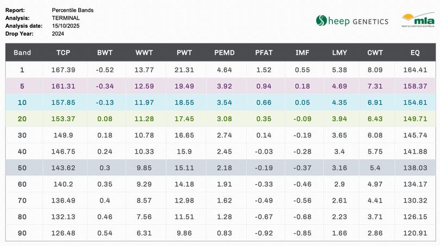
Task: Select the CWT column header
Action: click(375, 53)
